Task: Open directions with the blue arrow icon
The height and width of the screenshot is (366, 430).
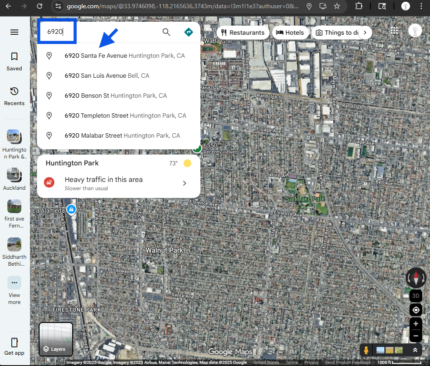Action: (188, 32)
